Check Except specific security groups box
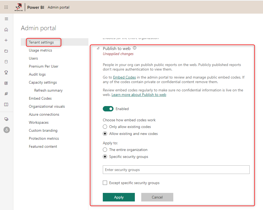Viewport: 263px width, 210px height. click(105, 183)
